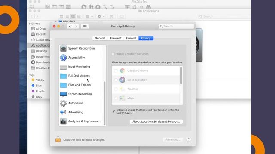Select the Privacy tab

[146, 38]
